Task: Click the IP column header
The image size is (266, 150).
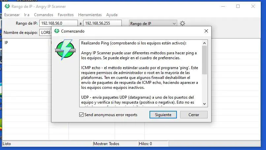Action: pyautogui.click(x=25, y=43)
